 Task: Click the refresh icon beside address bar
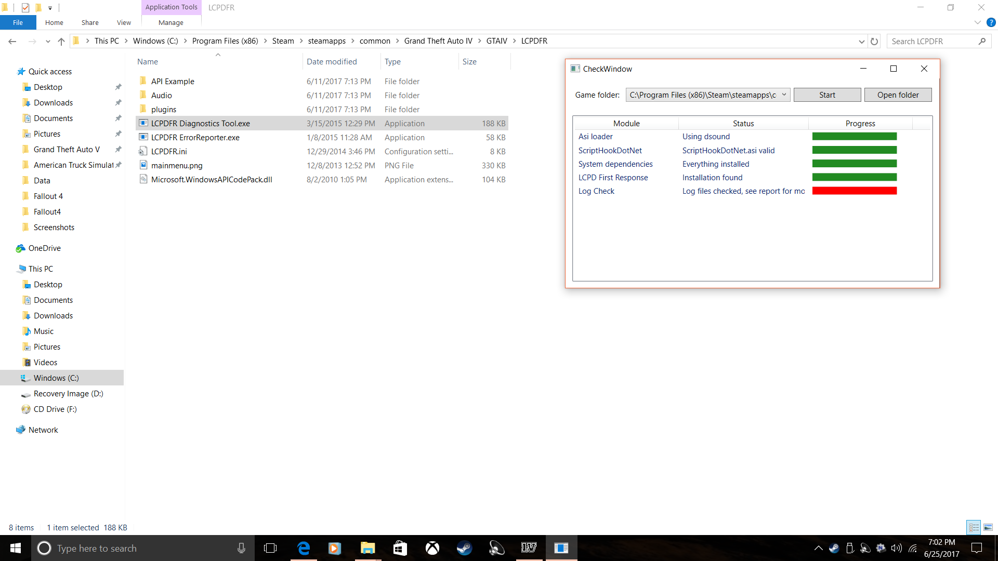[874, 42]
